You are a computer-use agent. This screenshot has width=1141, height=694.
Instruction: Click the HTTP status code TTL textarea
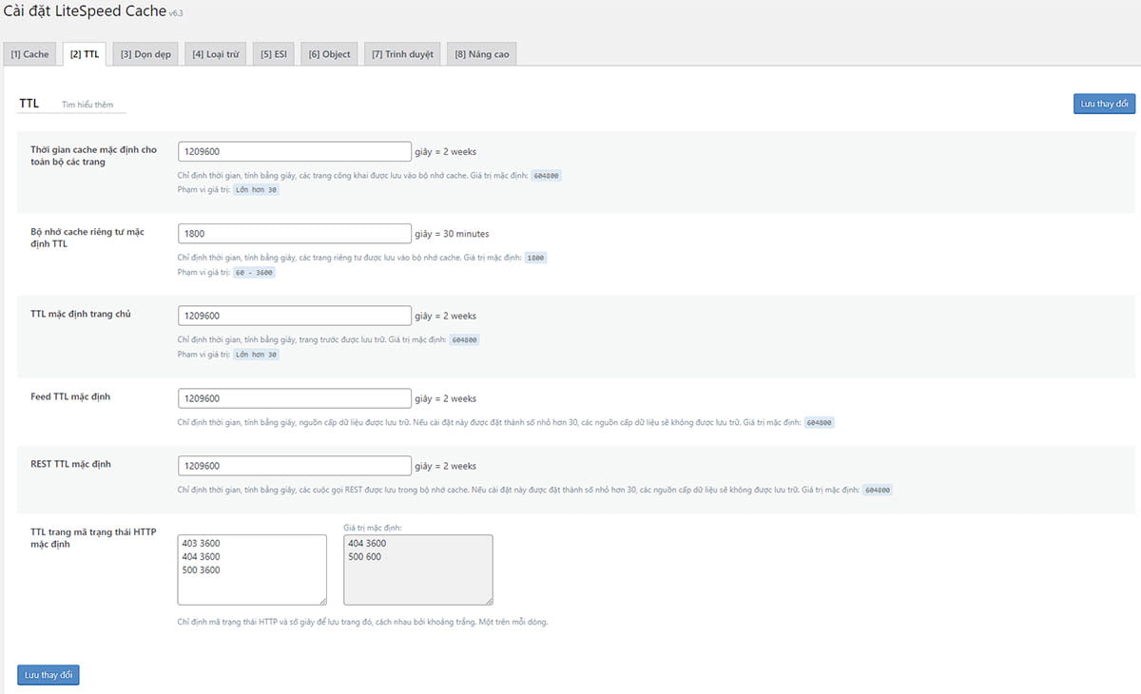tap(252, 569)
